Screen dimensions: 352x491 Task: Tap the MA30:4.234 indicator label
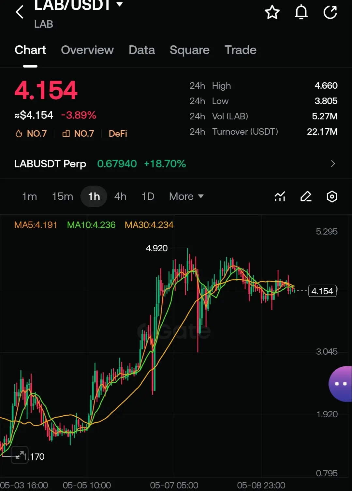pyautogui.click(x=149, y=225)
